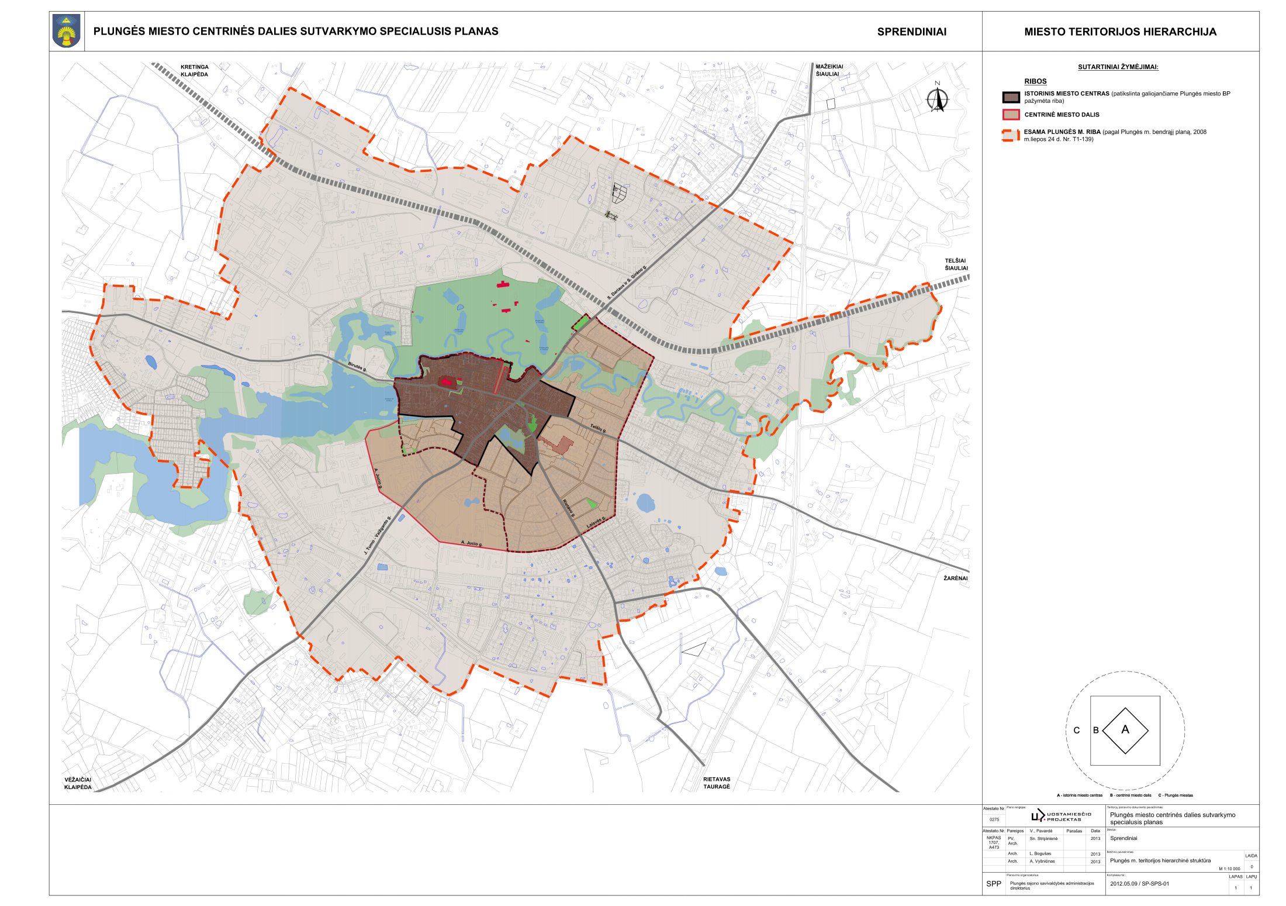Click the 'A. Vyšniūnas' name cell
The width and height of the screenshot is (1286, 906).
click(x=1042, y=862)
